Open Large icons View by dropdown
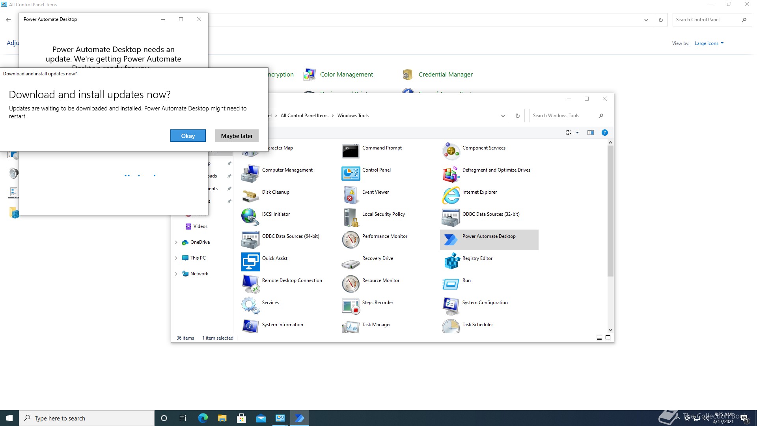The image size is (757, 426). [709, 43]
